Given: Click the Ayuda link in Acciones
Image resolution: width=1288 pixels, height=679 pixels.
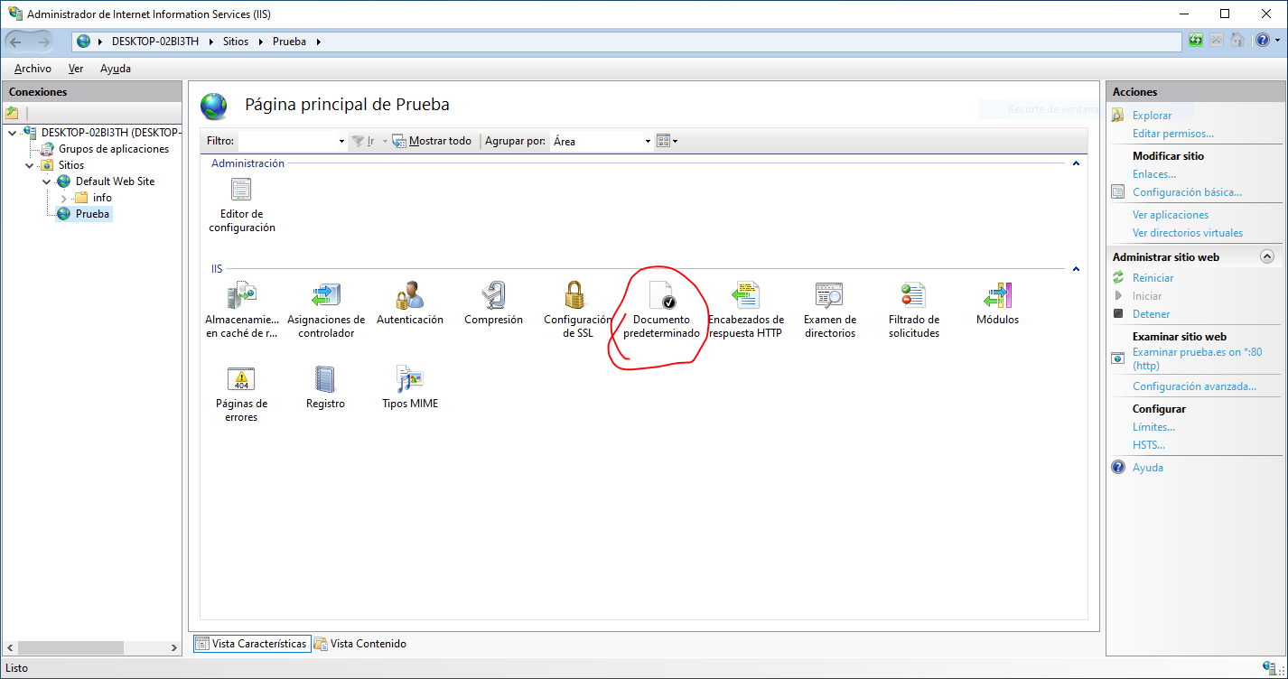Looking at the screenshot, I should click(x=1148, y=468).
